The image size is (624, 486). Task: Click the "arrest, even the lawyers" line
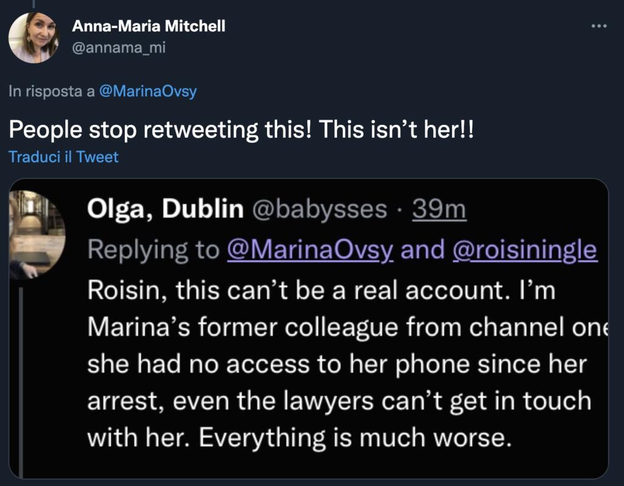coord(339,400)
